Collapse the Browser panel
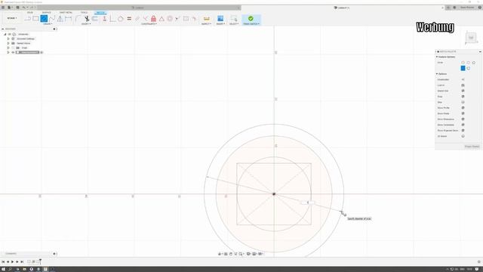 click(x=3, y=29)
